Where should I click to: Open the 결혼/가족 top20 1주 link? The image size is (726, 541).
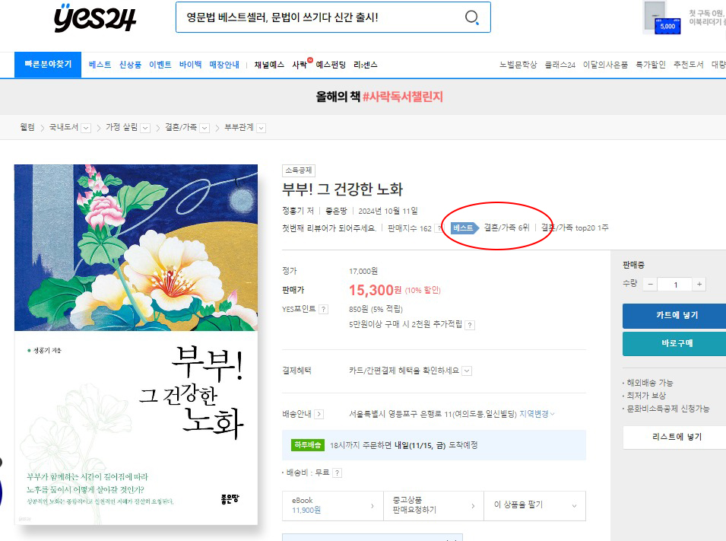(x=575, y=228)
